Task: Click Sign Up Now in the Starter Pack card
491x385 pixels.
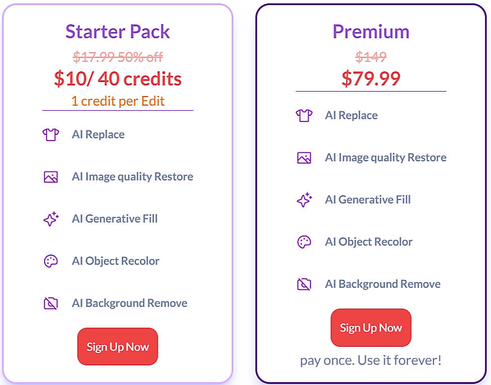Action: [117, 347]
